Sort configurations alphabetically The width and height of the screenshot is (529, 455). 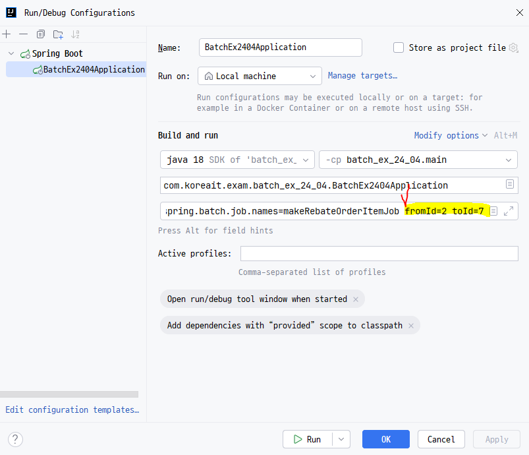pyautogui.click(x=75, y=34)
